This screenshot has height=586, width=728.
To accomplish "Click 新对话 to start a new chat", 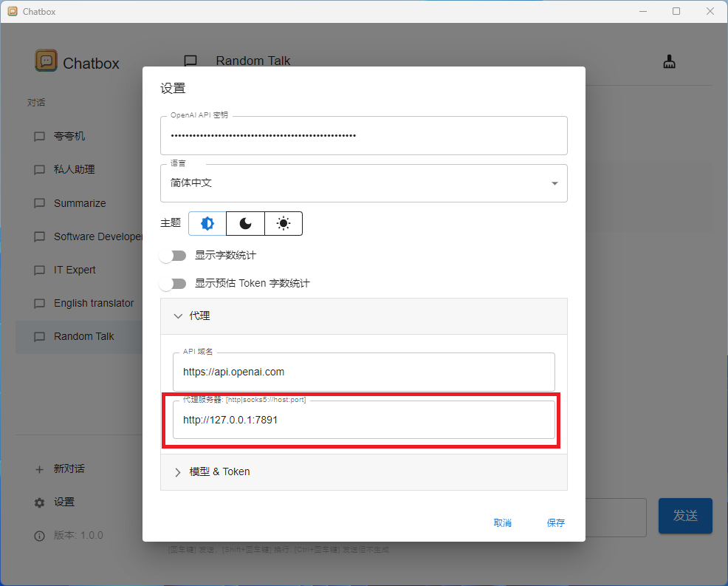I will pos(79,469).
